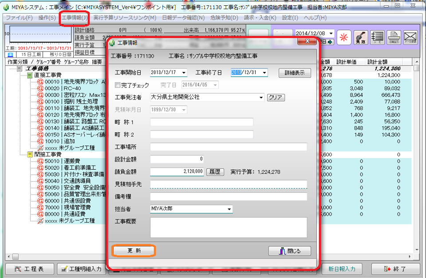
Task: Click the 履歴 button next to 請負金額
Action: [215, 172]
